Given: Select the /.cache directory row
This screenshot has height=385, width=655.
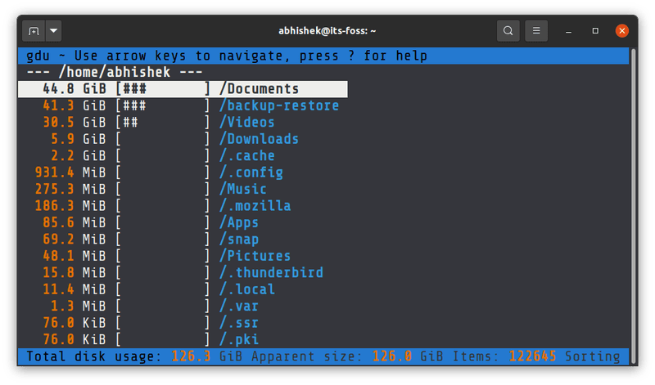Looking at the screenshot, I should click(x=249, y=155).
